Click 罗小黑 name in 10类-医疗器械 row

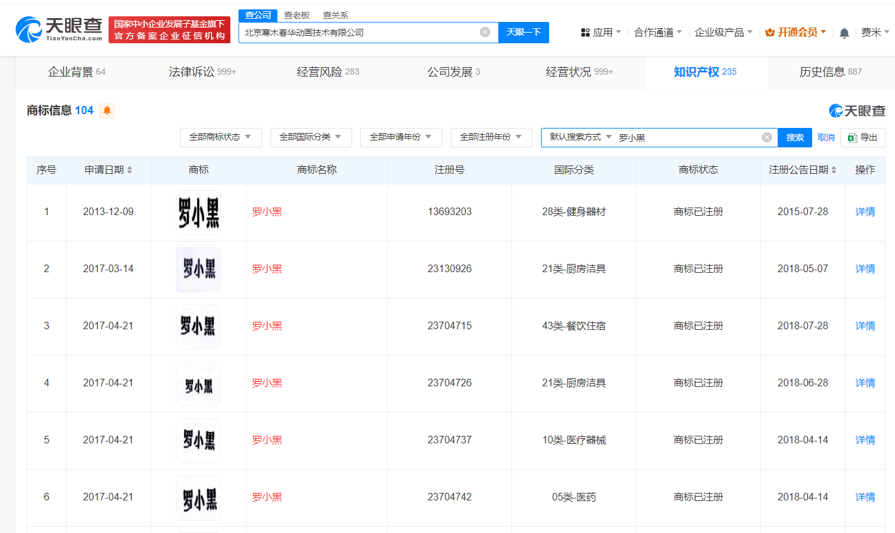[267, 440]
